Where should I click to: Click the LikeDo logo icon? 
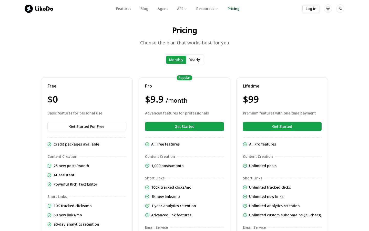[x=29, y=9]
